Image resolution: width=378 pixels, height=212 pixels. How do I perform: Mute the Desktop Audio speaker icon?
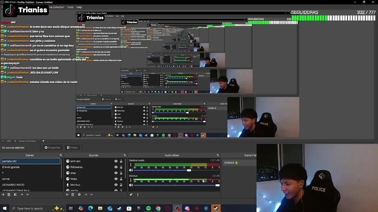[x=131, y=170]
